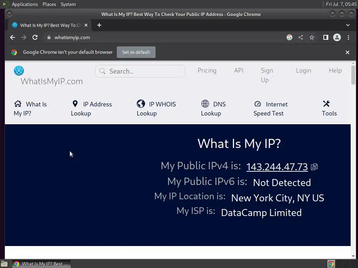
Task: Click the show desktop icon in bottom panel
Action: tap(4, 264)
